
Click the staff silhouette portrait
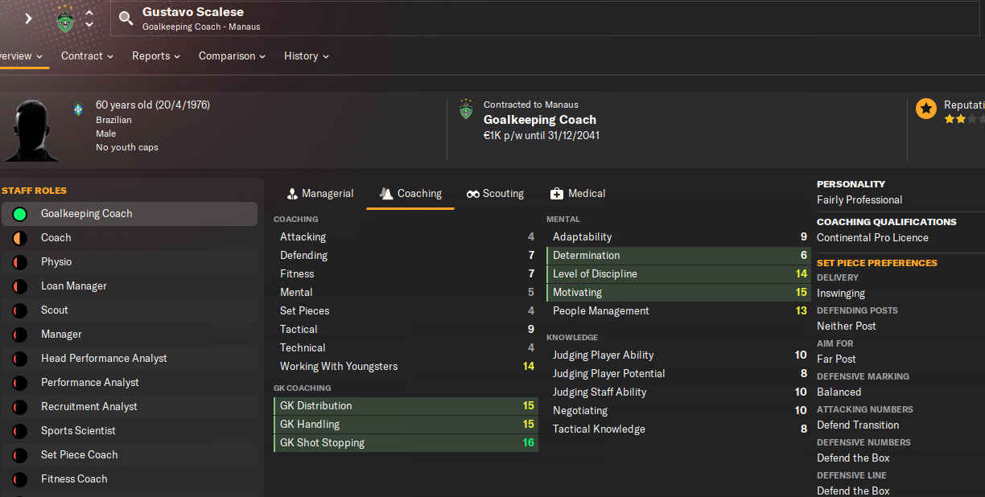click(32, 130)
